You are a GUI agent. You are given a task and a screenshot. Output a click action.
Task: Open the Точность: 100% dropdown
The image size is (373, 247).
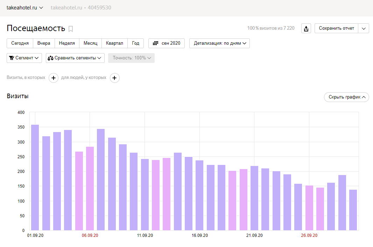(131, 58)
